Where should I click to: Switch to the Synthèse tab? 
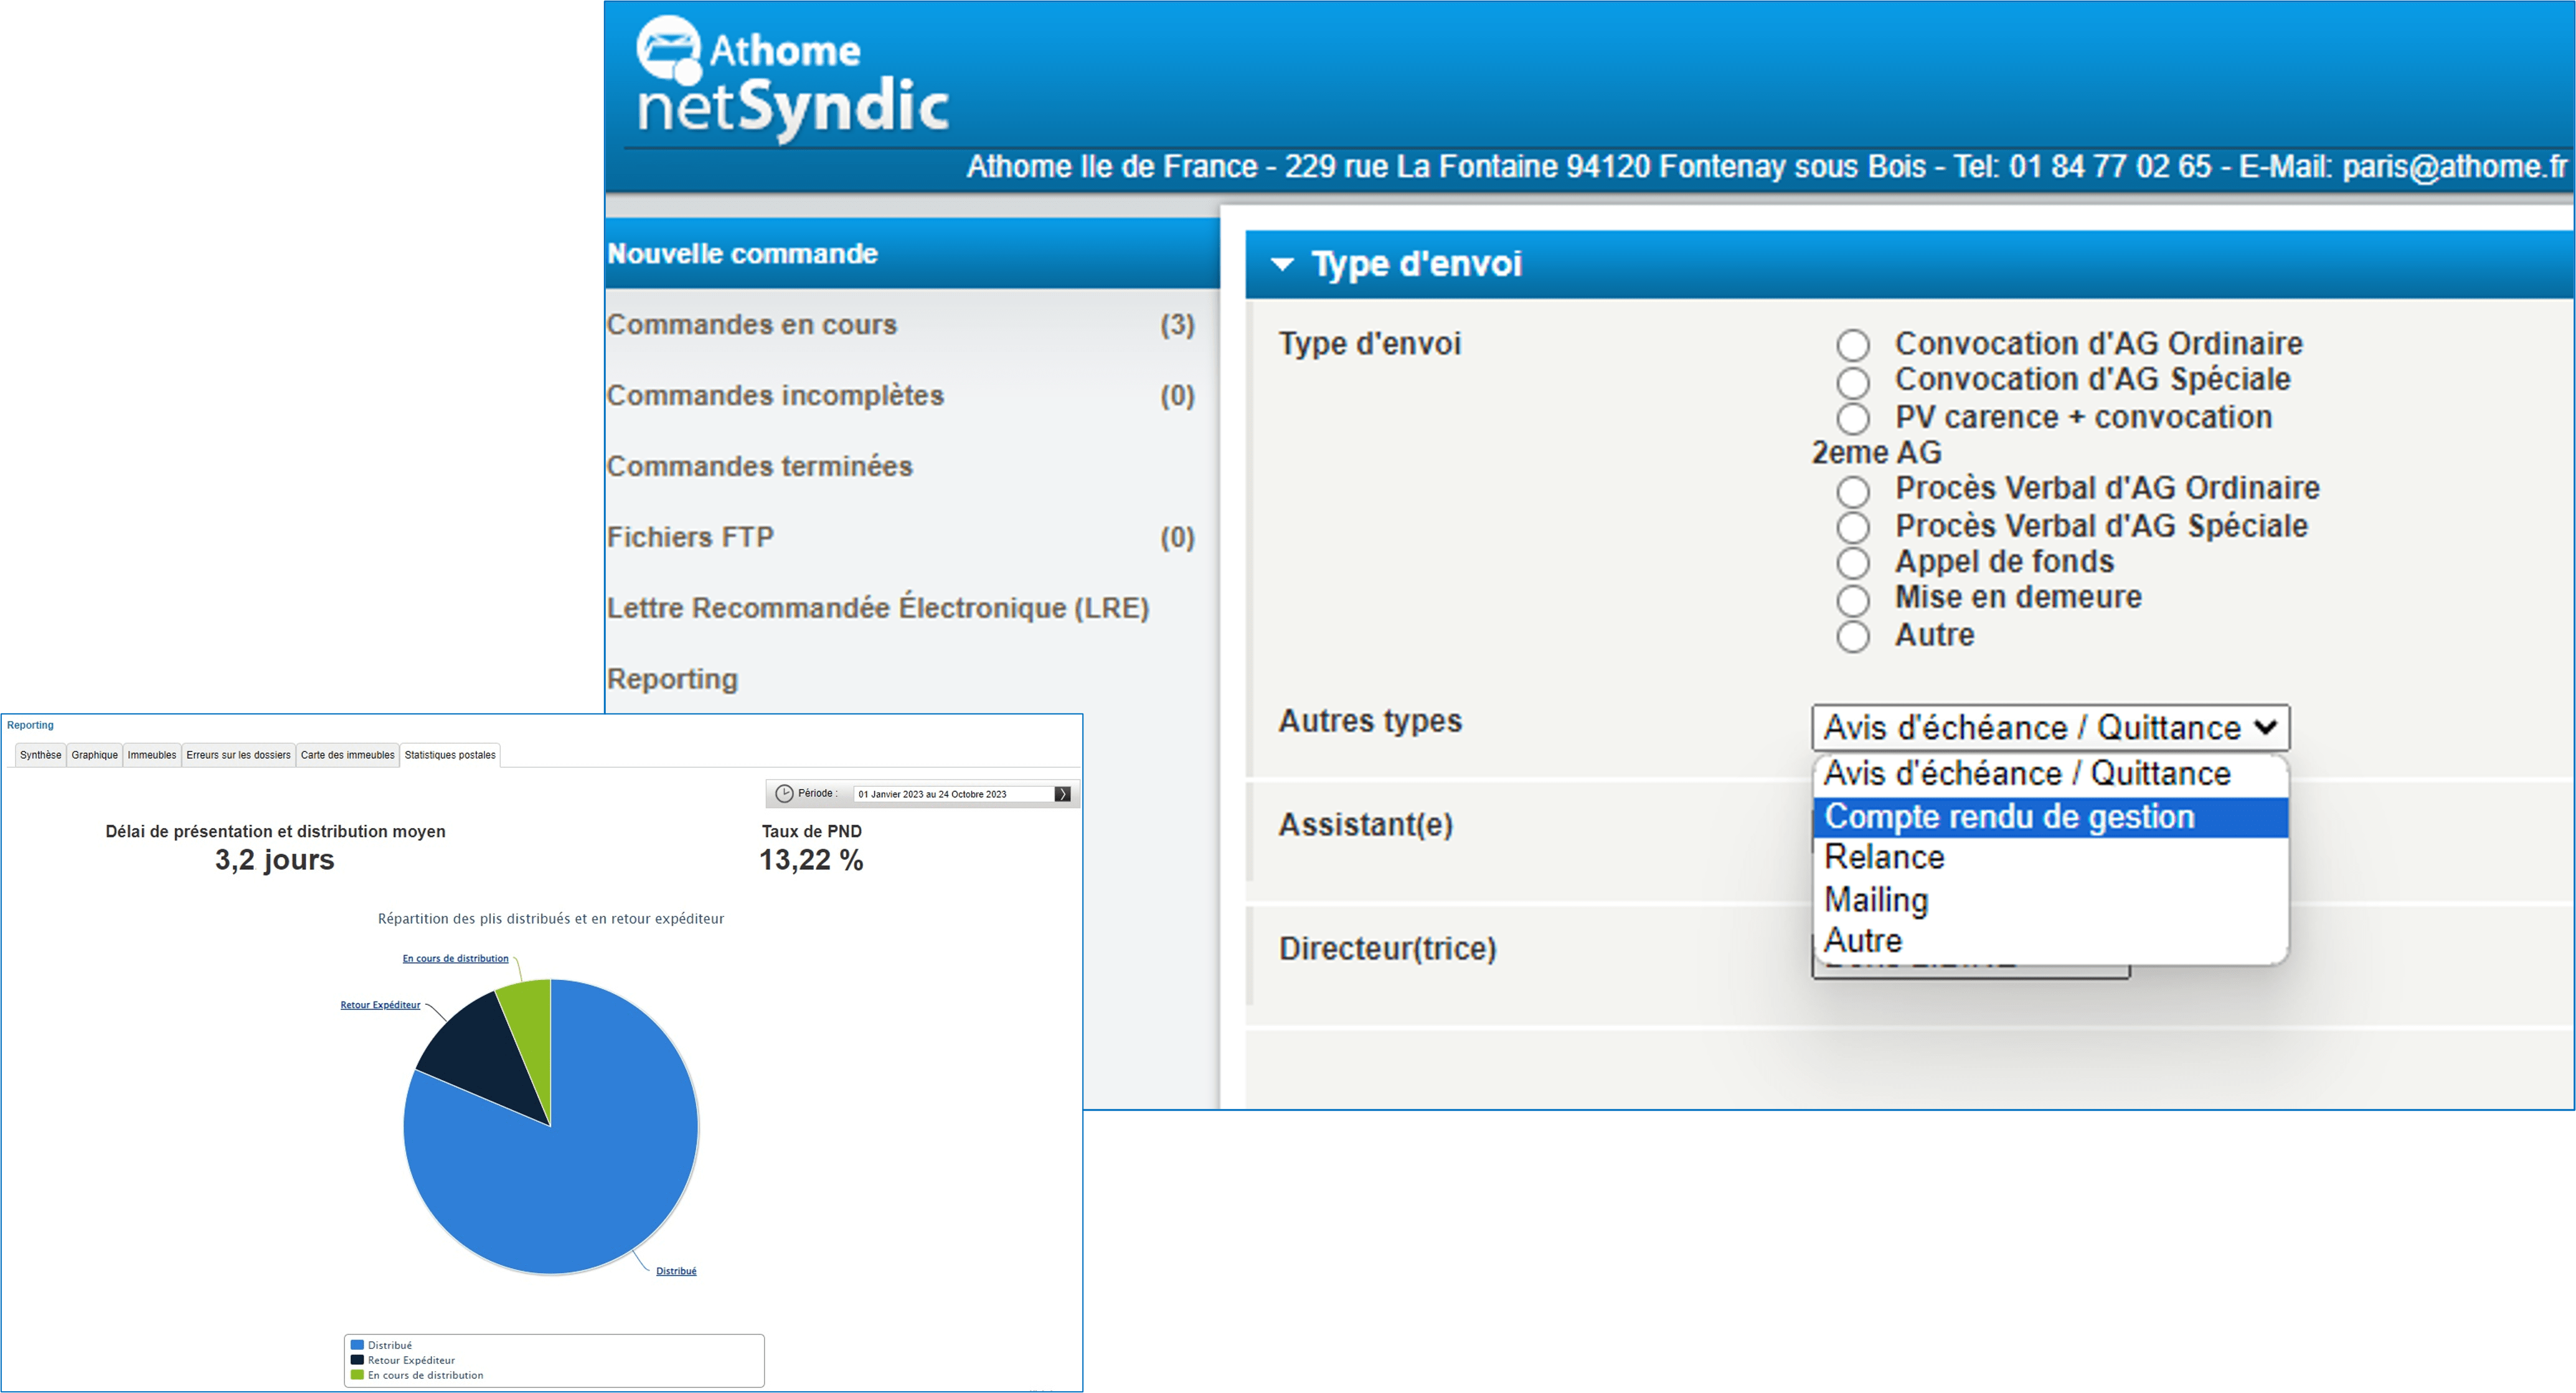coord(40,756)
